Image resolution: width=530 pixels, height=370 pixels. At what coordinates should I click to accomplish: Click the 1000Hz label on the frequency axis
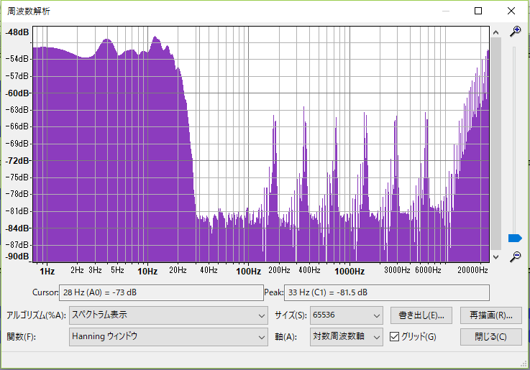click(349, 272)
